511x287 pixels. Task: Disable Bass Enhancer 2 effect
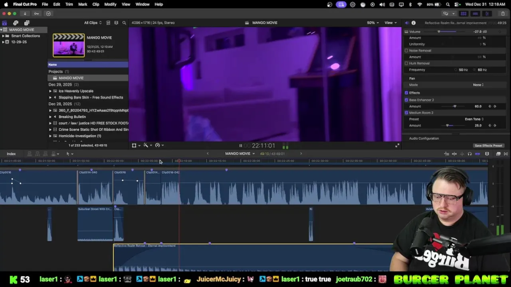click(x=406, y=100)
